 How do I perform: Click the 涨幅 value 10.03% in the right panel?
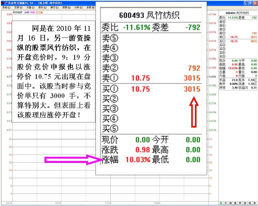233,68
